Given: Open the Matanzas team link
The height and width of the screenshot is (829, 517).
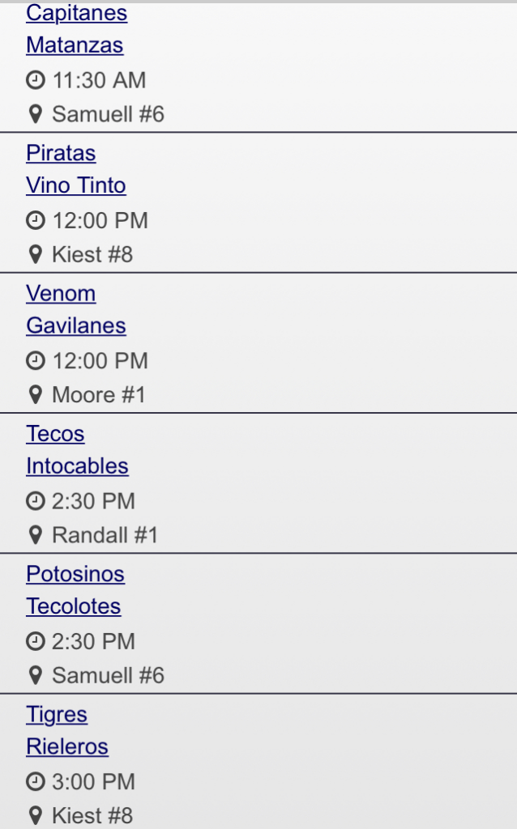Looking at the screenshot, I should pos(75,45).
